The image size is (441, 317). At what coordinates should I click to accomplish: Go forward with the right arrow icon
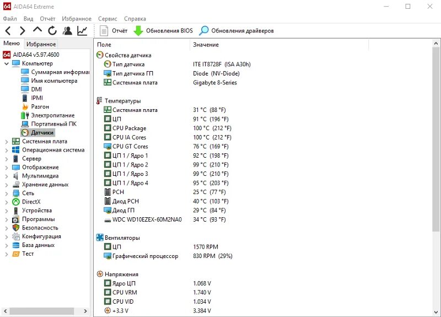[x=23, y=31]
